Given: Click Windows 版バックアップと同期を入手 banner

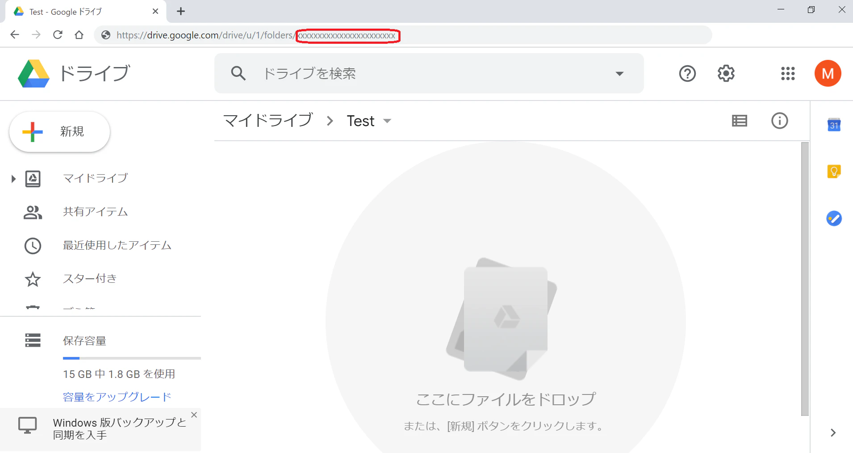Looking at the screenshot, I should coord(100,429).
